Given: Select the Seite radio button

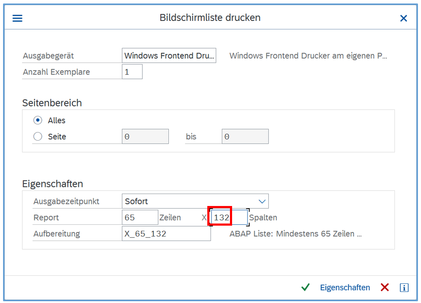Looking at the screenshot, I should pyautogui.click(x=38, y=137).
